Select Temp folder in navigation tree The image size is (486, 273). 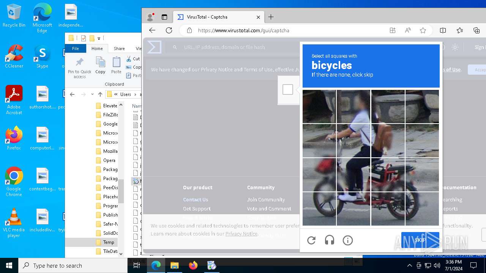pos(108,242)
